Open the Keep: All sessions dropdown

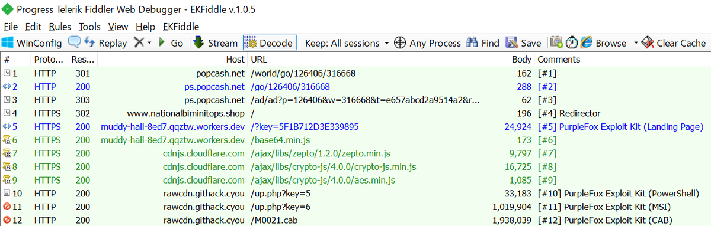347,43
